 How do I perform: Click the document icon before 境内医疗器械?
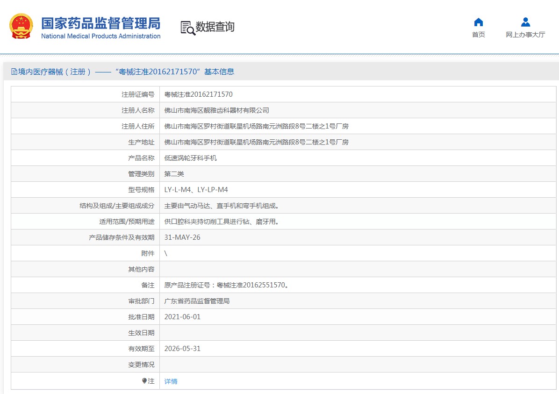14,72
